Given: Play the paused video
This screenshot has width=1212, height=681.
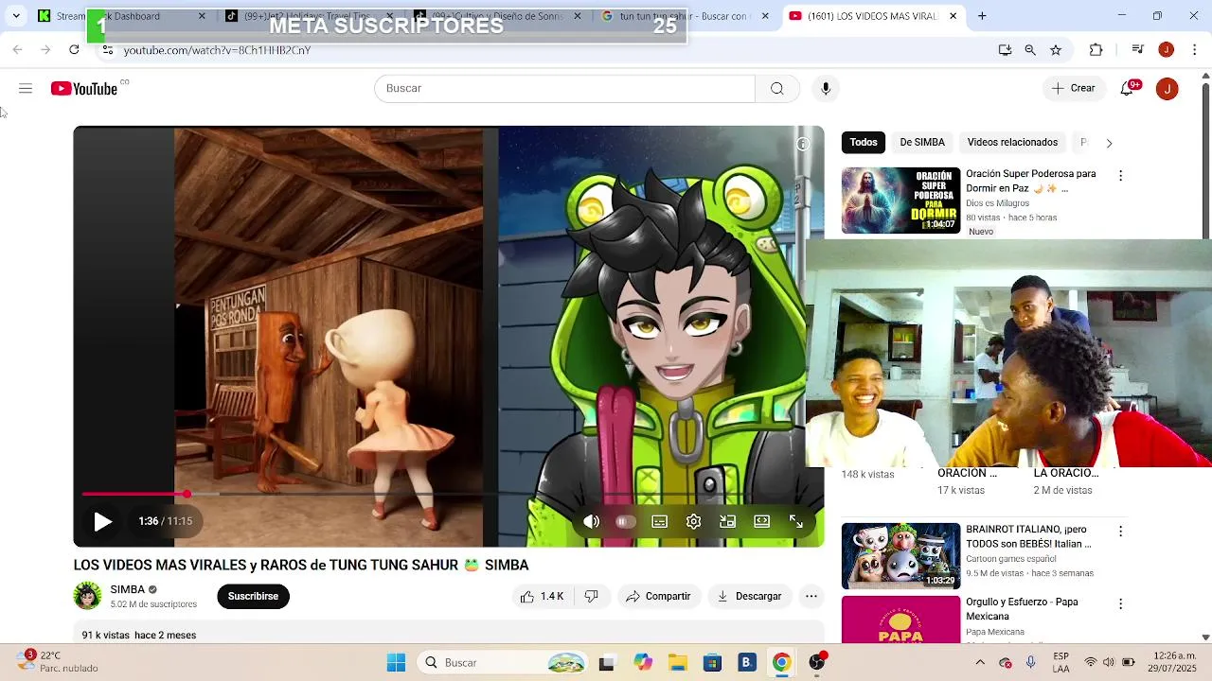Looking at the screenshot, I should pos(102,521).
